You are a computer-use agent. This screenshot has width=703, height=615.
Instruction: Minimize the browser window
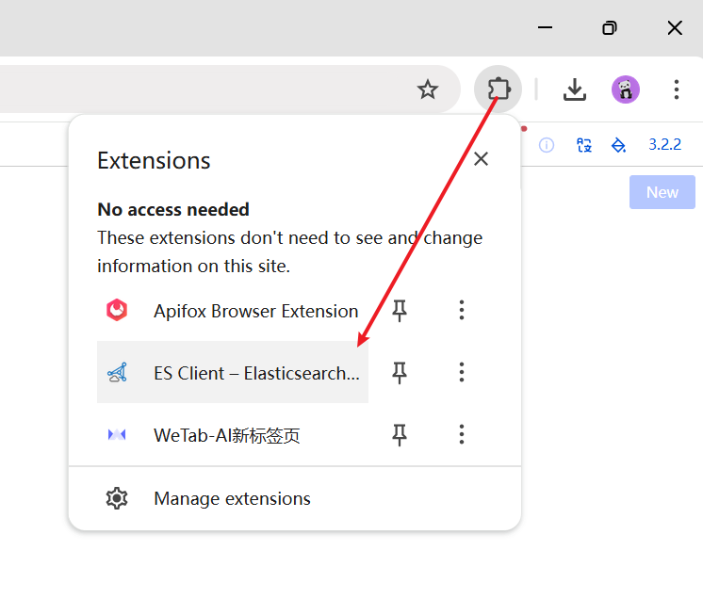click(545, 27)
